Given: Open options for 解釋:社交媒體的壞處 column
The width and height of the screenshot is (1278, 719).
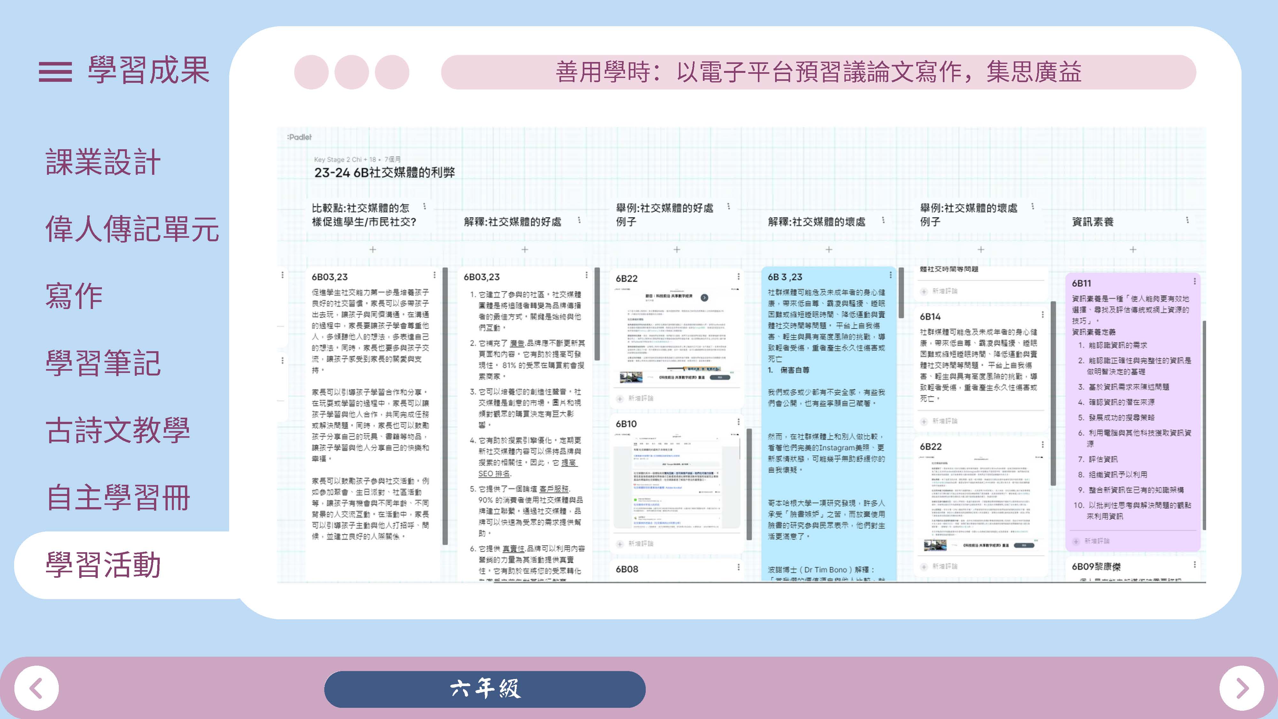Looking at the screenshot, I should (883, 220).
